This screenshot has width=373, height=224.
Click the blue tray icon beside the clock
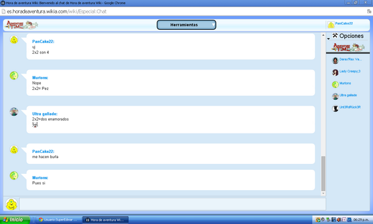coord(350,220)
